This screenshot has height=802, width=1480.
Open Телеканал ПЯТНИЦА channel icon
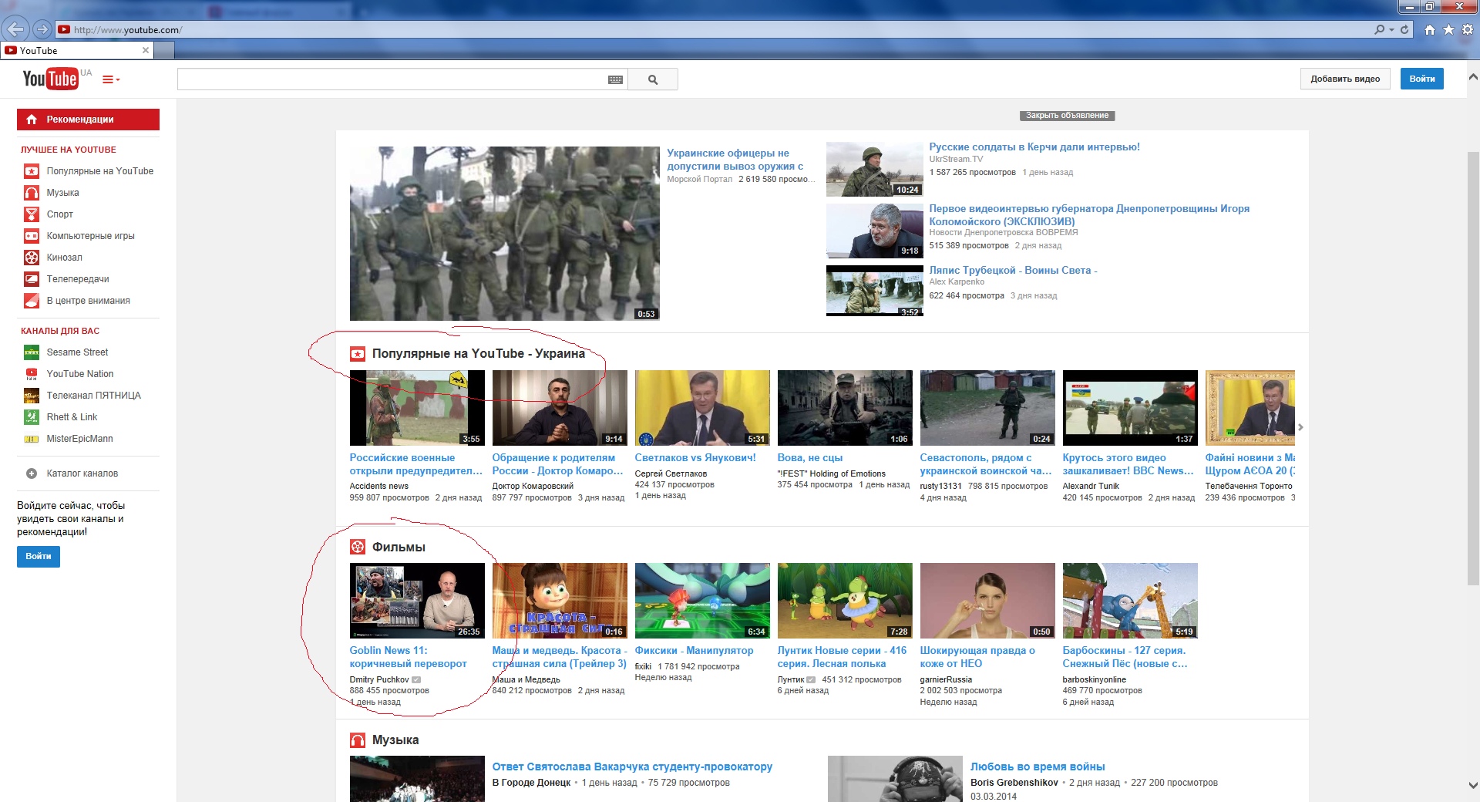tap(32, 396)
